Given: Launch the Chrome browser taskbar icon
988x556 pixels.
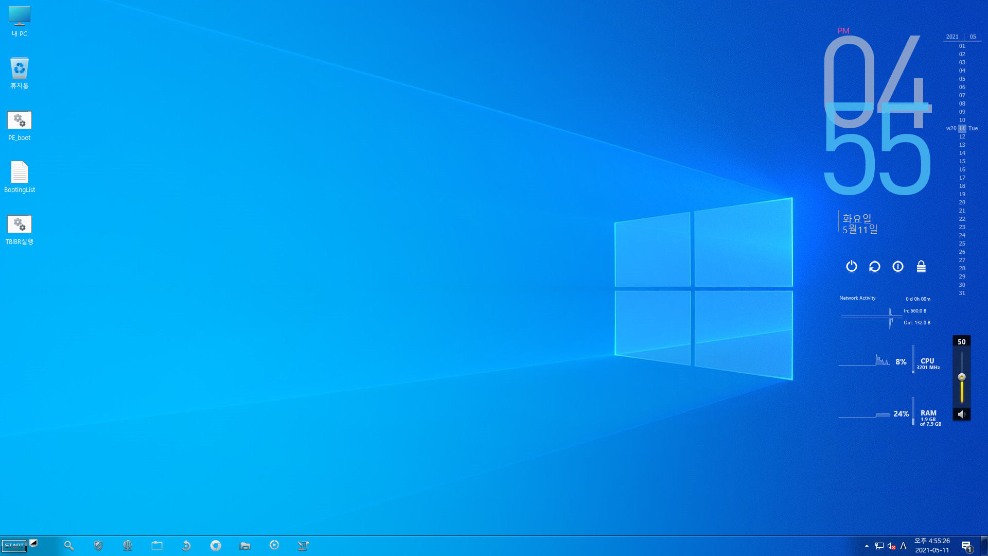Looking at the screenshot, I should pyautogui.click(x=216, y=546).
